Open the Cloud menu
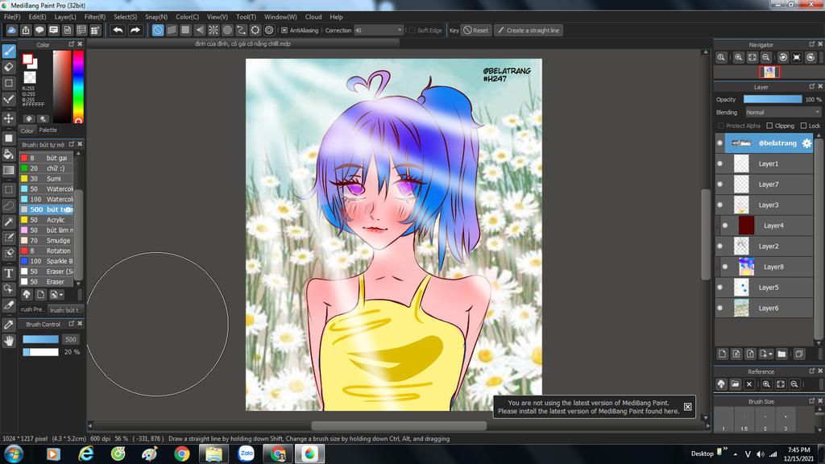The width and height of the screenshot is (825, 464). click(x=313, y=17)
